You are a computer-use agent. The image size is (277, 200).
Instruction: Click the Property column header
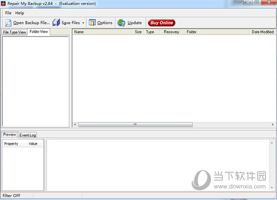click(x=14, y=144)
